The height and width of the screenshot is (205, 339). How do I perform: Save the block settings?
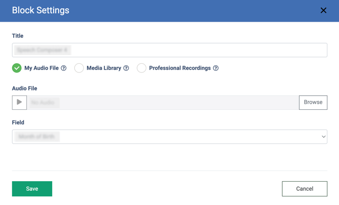click(32, 189)
